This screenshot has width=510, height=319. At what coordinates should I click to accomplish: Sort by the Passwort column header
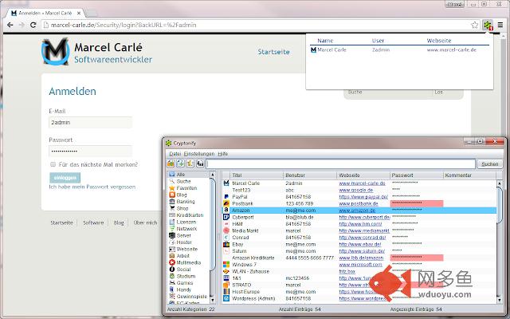click(416, 175)
